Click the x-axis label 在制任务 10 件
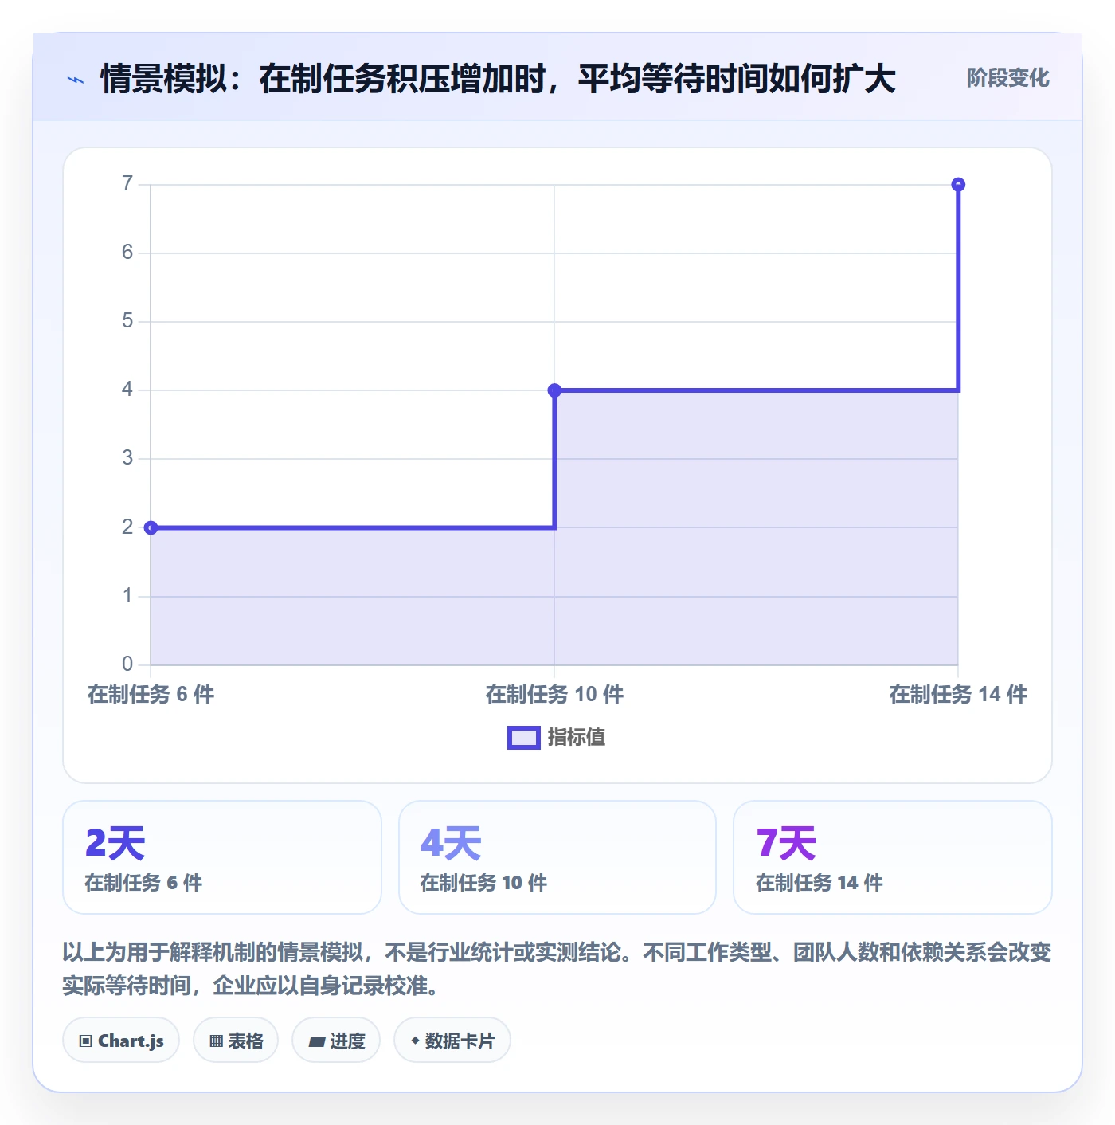Screen dimensions: 1115x1125 tap(554, 695)
